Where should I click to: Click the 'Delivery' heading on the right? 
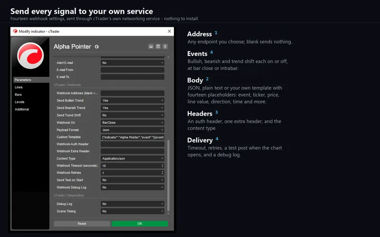tap(200, 140)
